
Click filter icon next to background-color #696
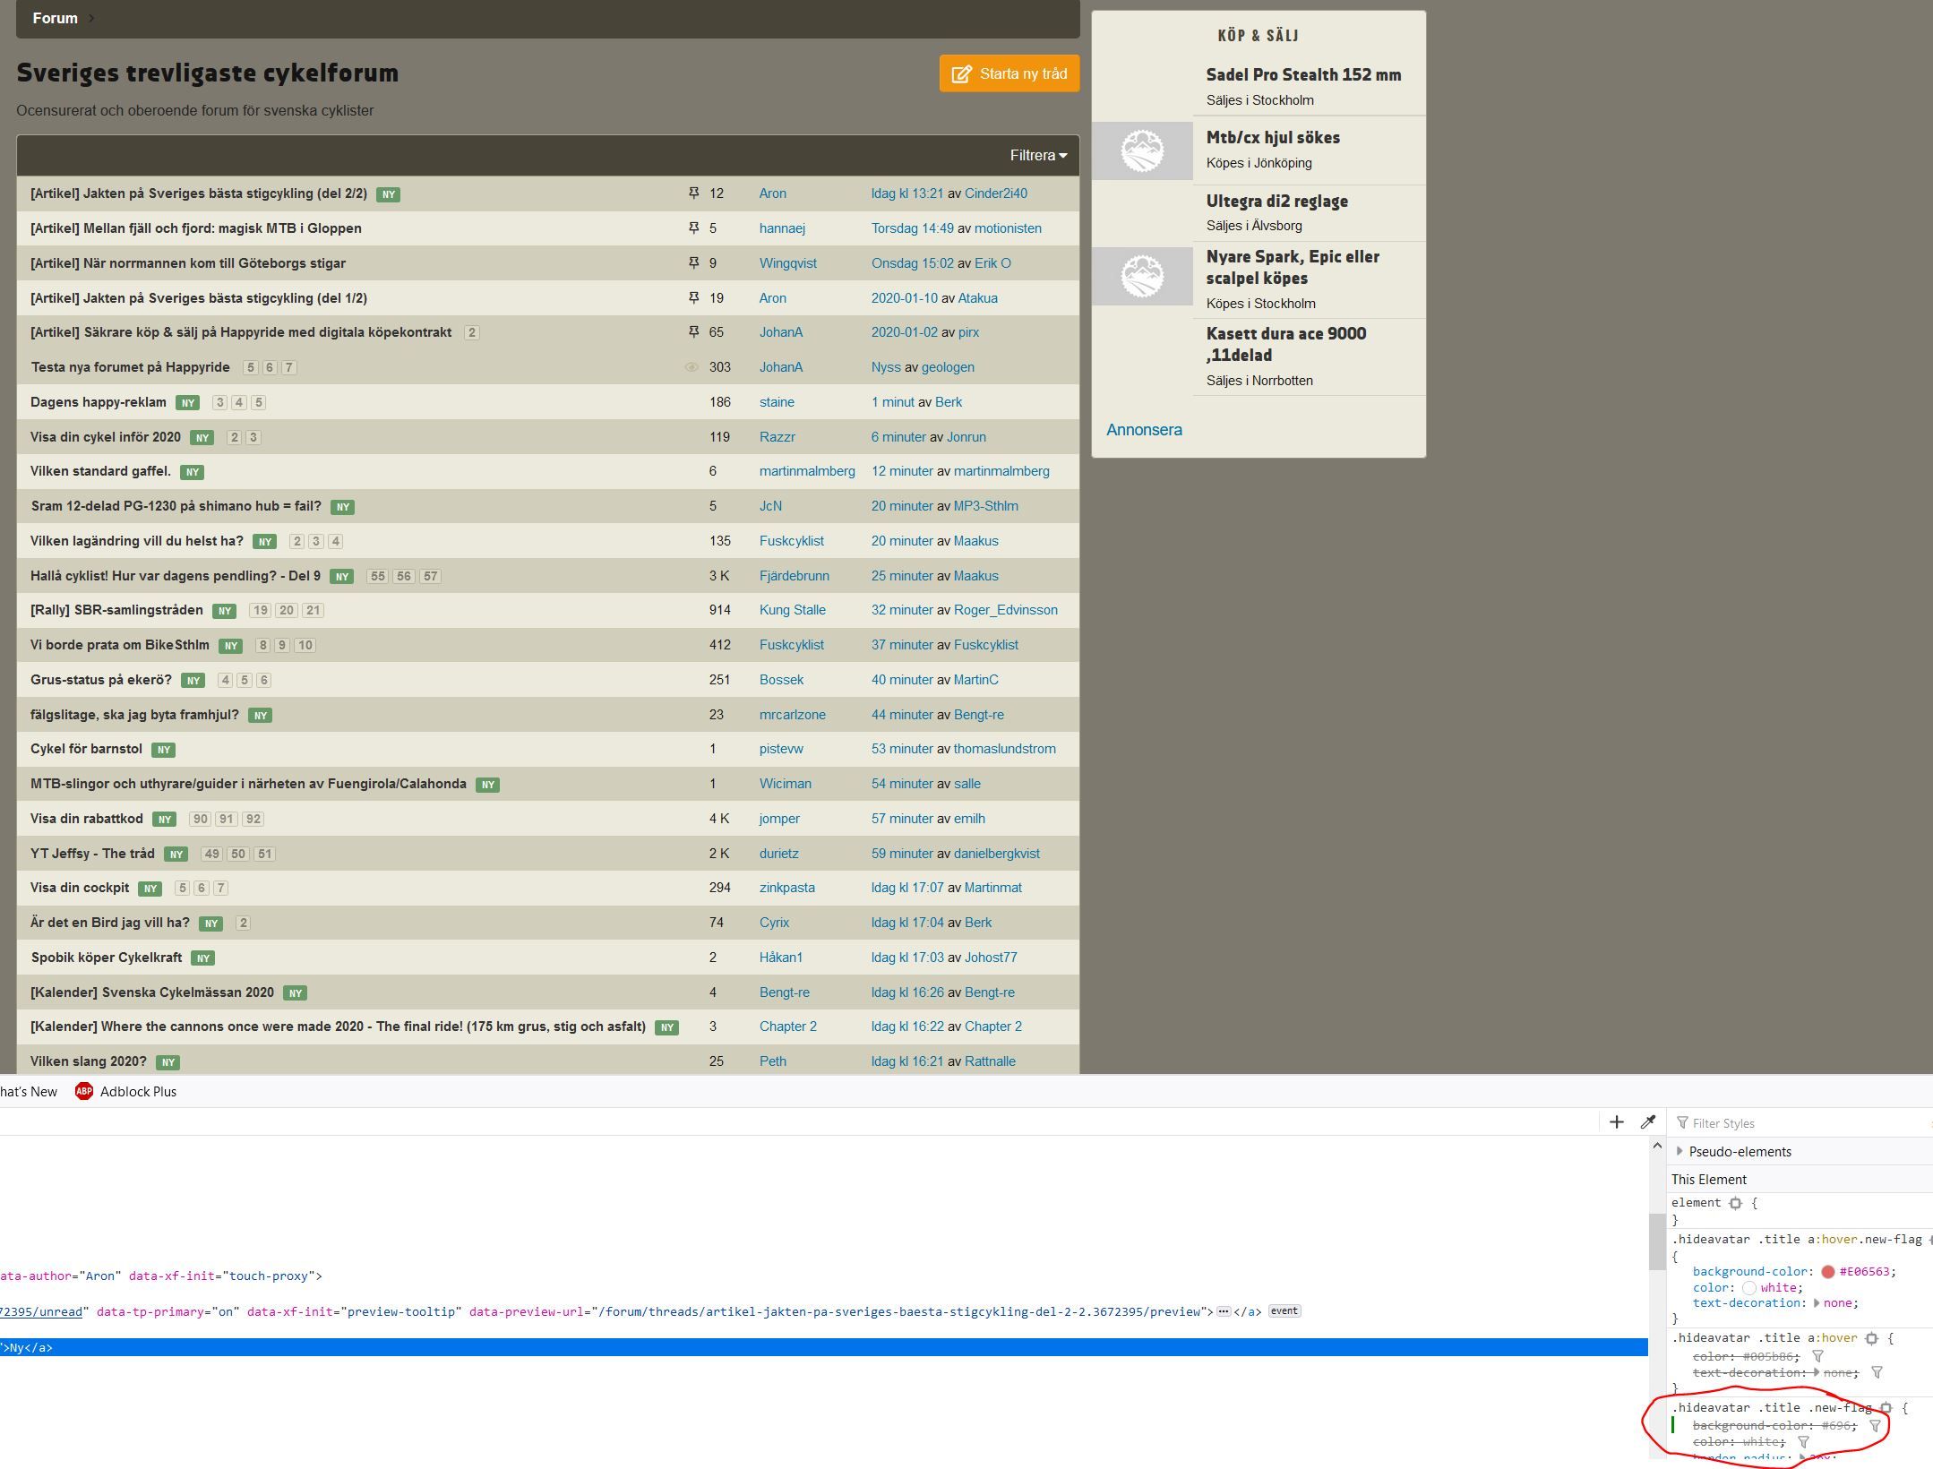pyautogui.click(x=1875, y=1426)
